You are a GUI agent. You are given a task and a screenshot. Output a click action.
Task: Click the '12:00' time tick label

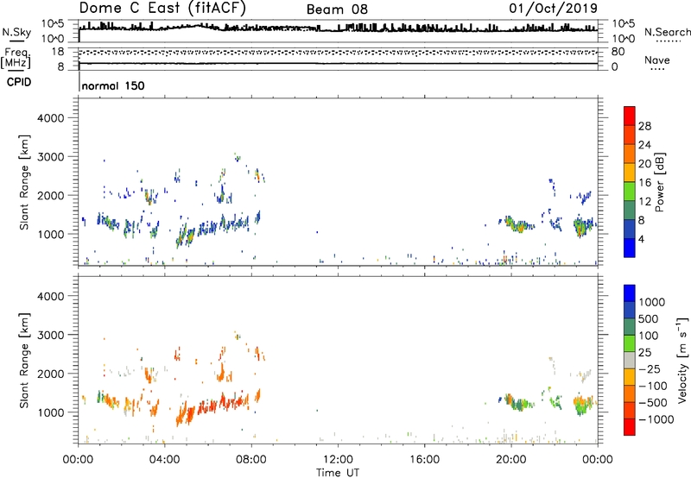338,460
